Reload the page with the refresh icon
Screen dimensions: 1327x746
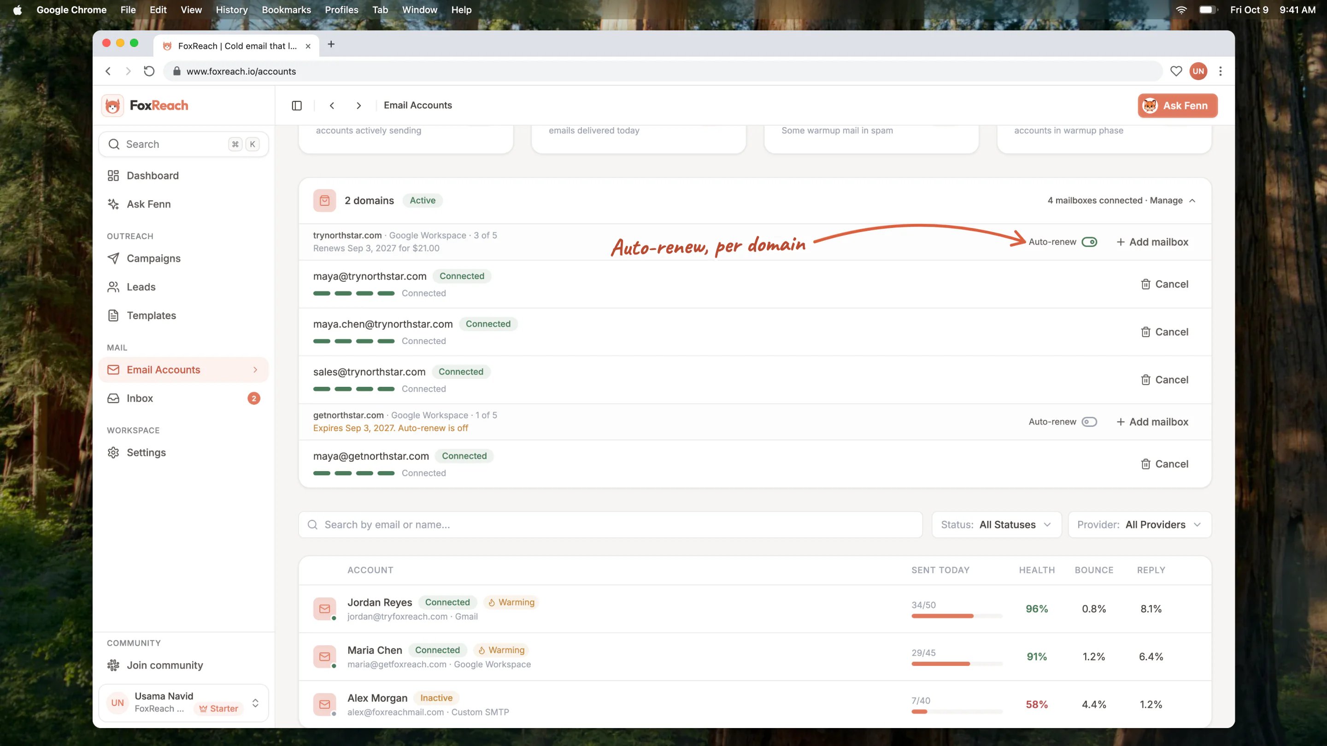point(149,71)
